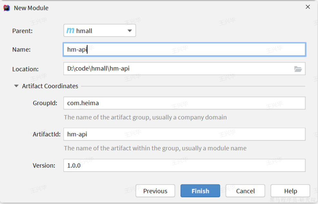
Task: Focus the Name field containing hm-api
Action: pyautogui.click(x=184, y=50)
